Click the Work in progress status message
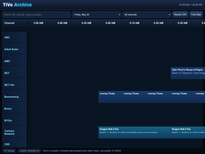Screen dimensions: 205x154 click(x=82, y=151)
